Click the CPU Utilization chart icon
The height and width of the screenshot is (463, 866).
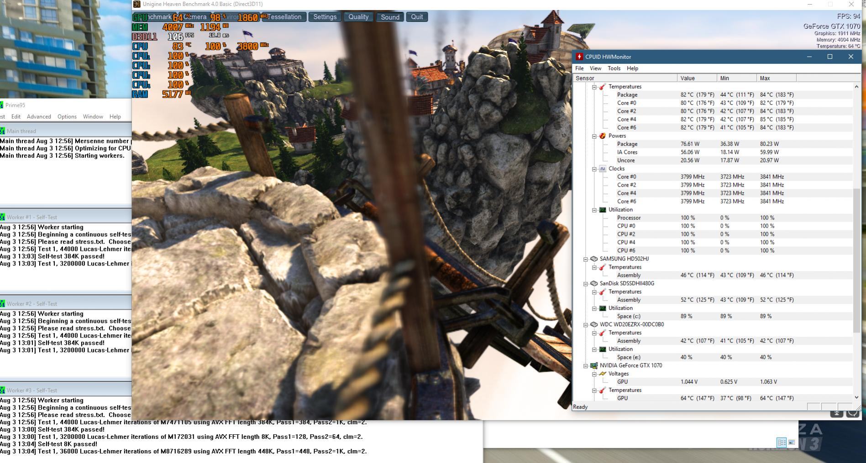(x=602, y=210)
